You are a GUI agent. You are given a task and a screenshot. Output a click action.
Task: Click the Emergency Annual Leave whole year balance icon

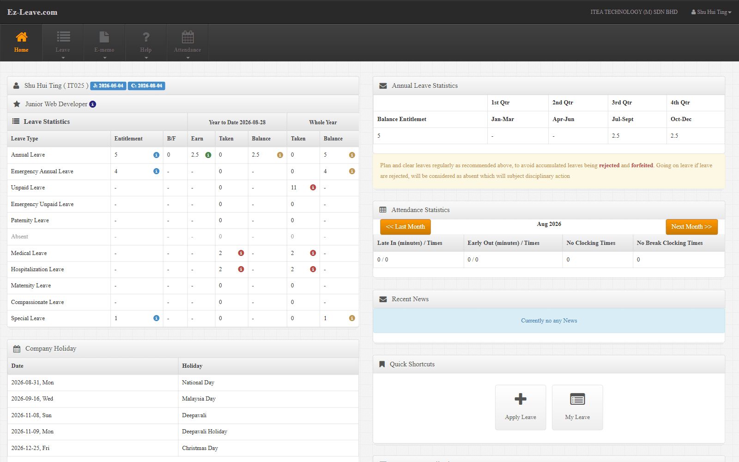(352, 171)
